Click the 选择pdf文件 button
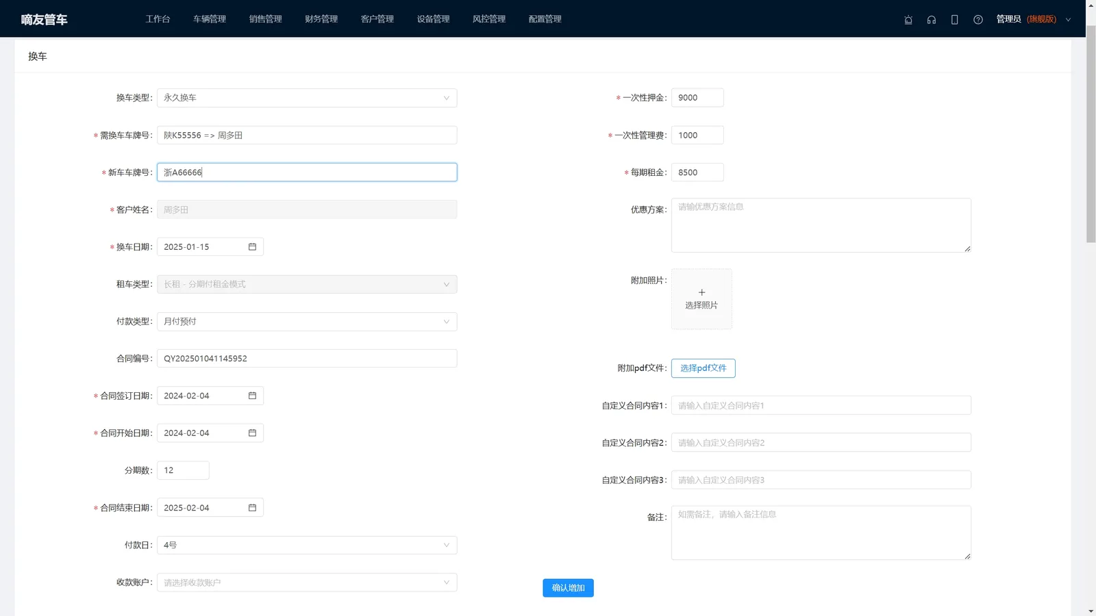The height and width of the screenshot is (616, 1096). click(x=703, y=368)
